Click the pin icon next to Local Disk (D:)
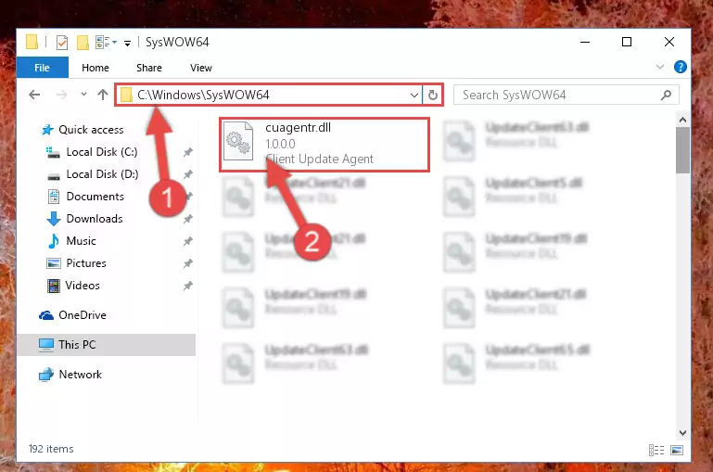Viewport: 713px width, 472px height. pyautogui.click(x=188, y=174)
